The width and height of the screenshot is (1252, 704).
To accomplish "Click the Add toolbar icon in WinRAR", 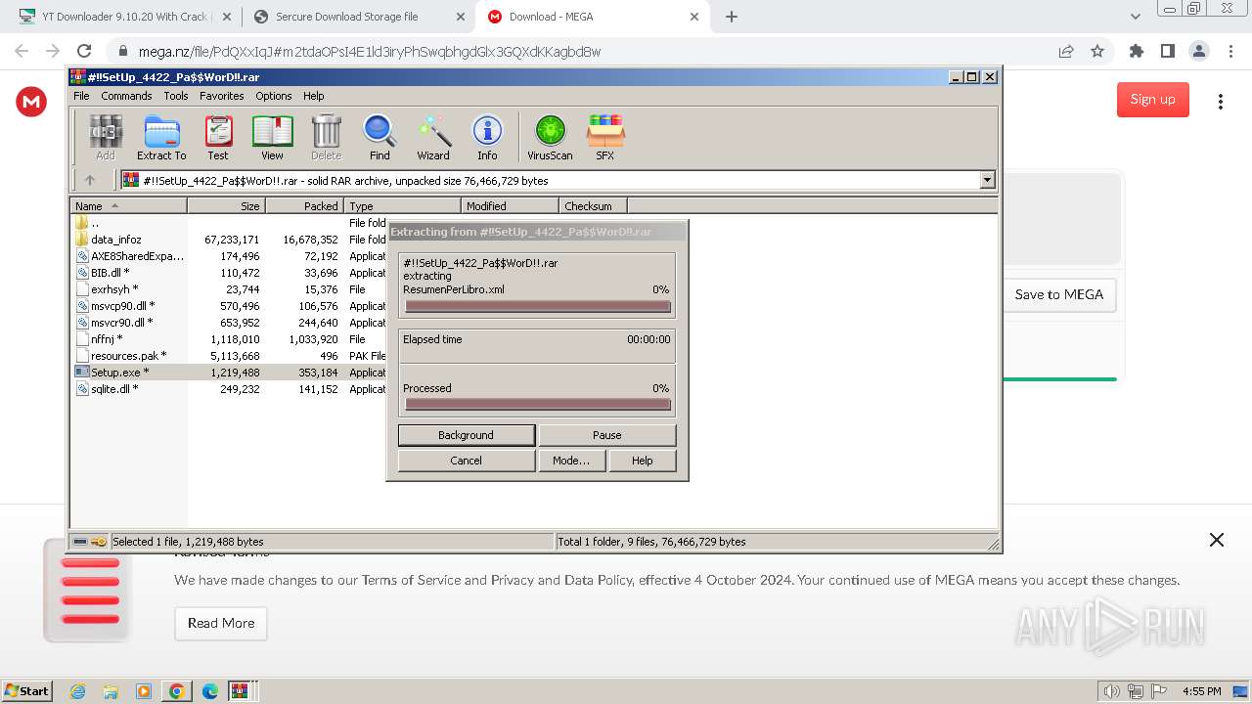I will [105, 137].
